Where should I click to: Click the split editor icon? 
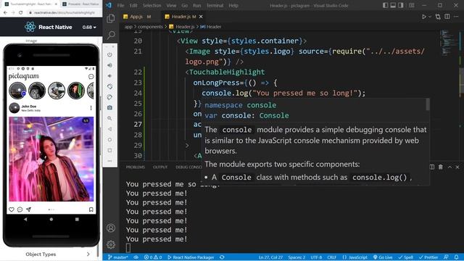point(447,17)
